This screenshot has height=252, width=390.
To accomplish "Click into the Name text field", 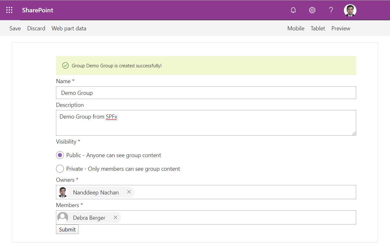I will (x=206, y=93).
